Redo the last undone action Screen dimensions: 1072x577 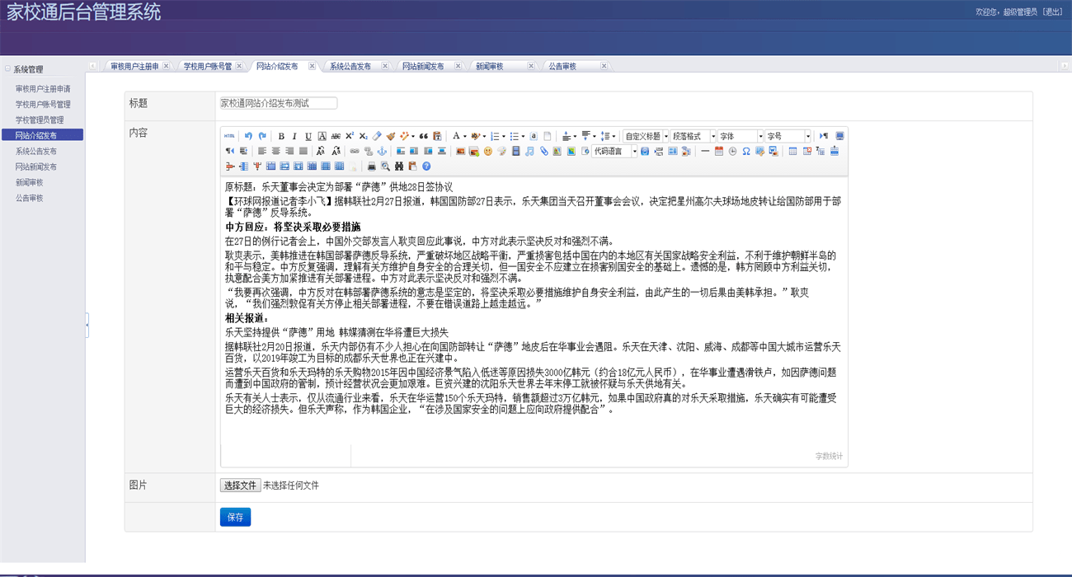click(261, 136)
